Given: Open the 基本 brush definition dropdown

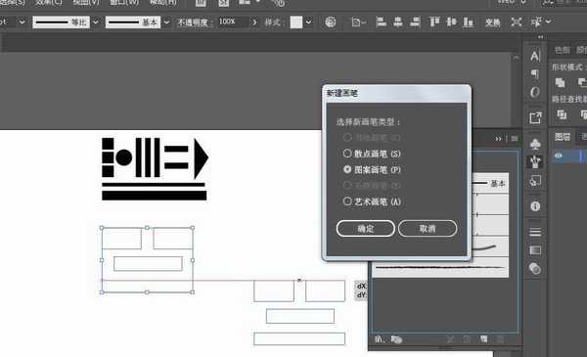Looking at the screenshot, I should click(x=166, y=22).
